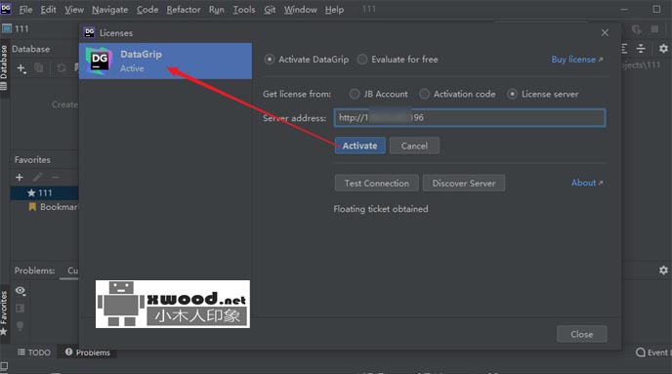
Task: Click the stop icon in the main toolbar
Action: pos(654,28)
